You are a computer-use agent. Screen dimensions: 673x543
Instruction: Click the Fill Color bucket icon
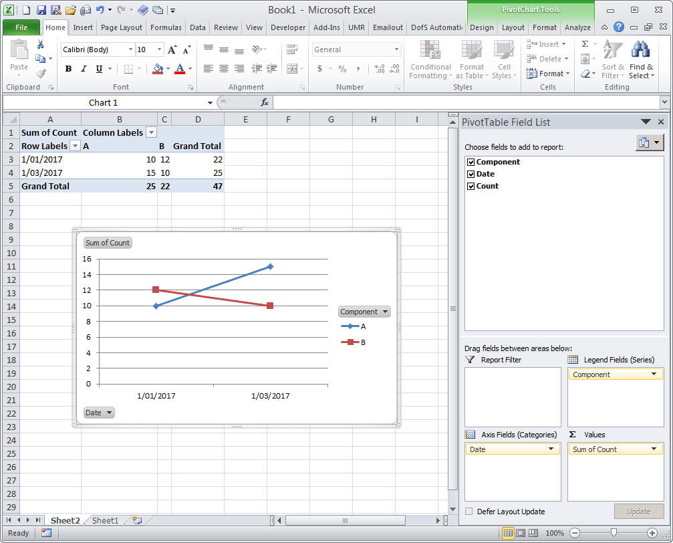click(158, 69)
